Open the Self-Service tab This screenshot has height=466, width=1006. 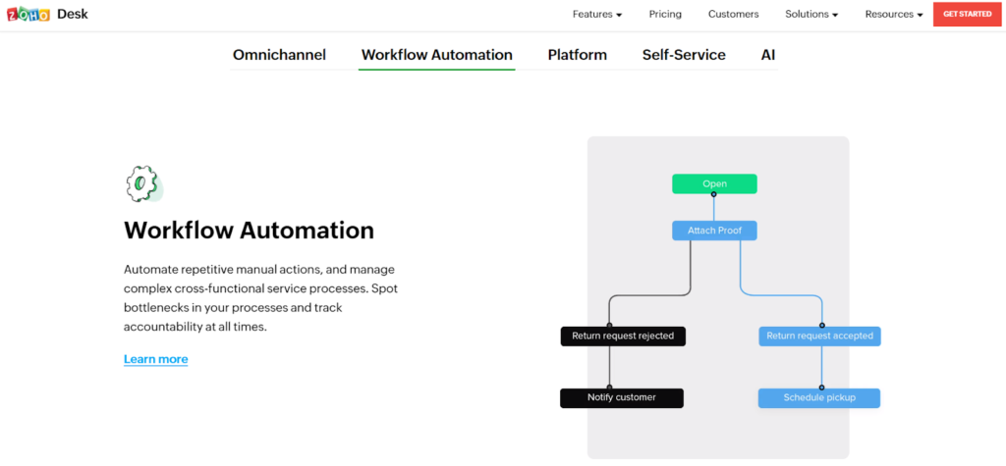tap(684, 55)
